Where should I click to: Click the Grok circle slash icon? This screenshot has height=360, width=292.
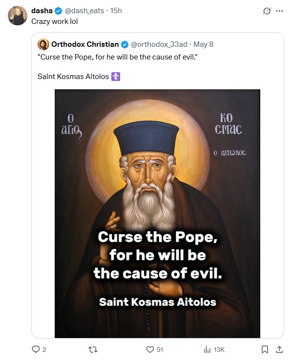pos(267,11)
